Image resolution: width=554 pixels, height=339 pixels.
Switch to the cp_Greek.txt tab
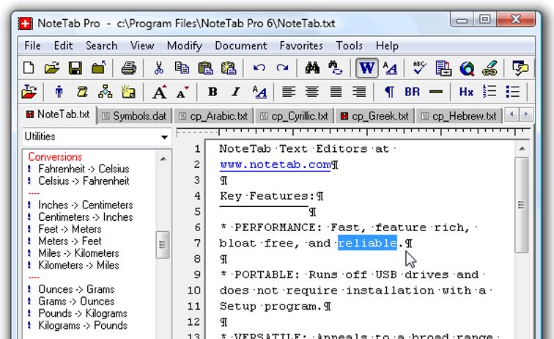374,116
